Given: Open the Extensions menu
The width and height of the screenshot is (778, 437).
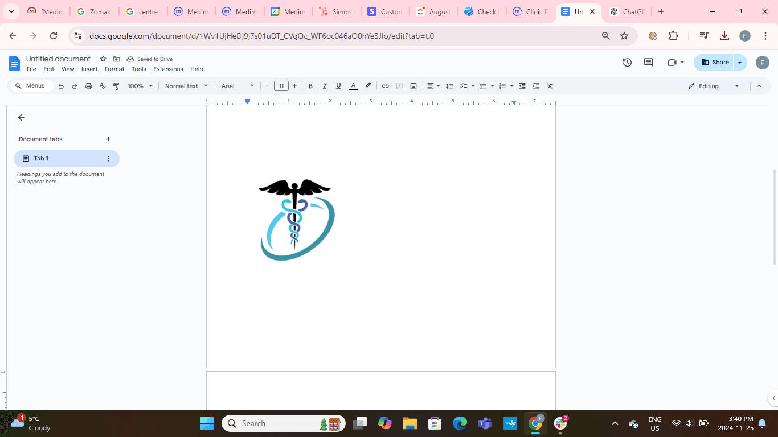Looking at the screenshot, I should click(x=168, y=69).
